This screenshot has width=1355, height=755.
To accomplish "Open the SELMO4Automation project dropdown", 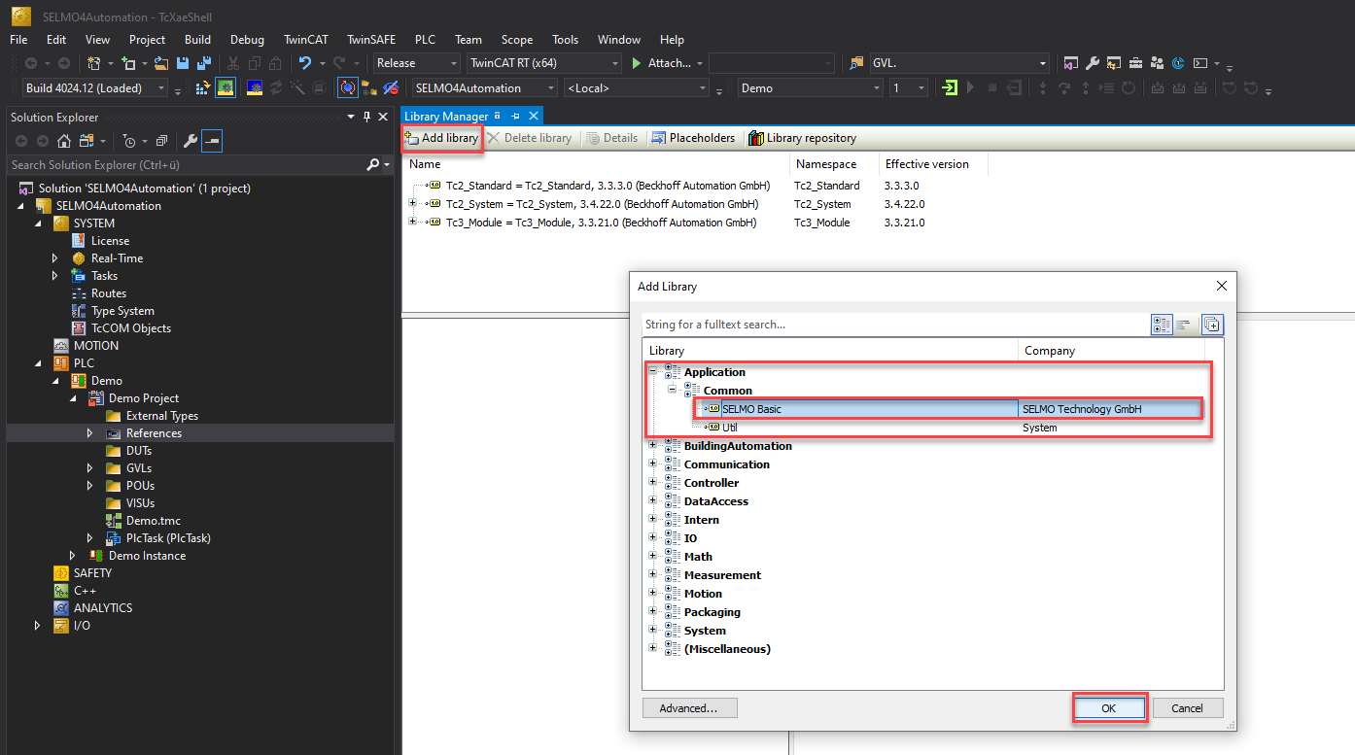I will pyautogui.click(x=551, y=88).
